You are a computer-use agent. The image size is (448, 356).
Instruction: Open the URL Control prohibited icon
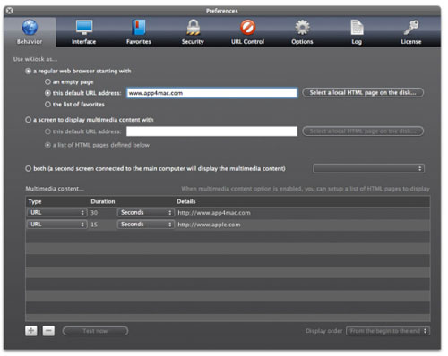click(247, 27)
